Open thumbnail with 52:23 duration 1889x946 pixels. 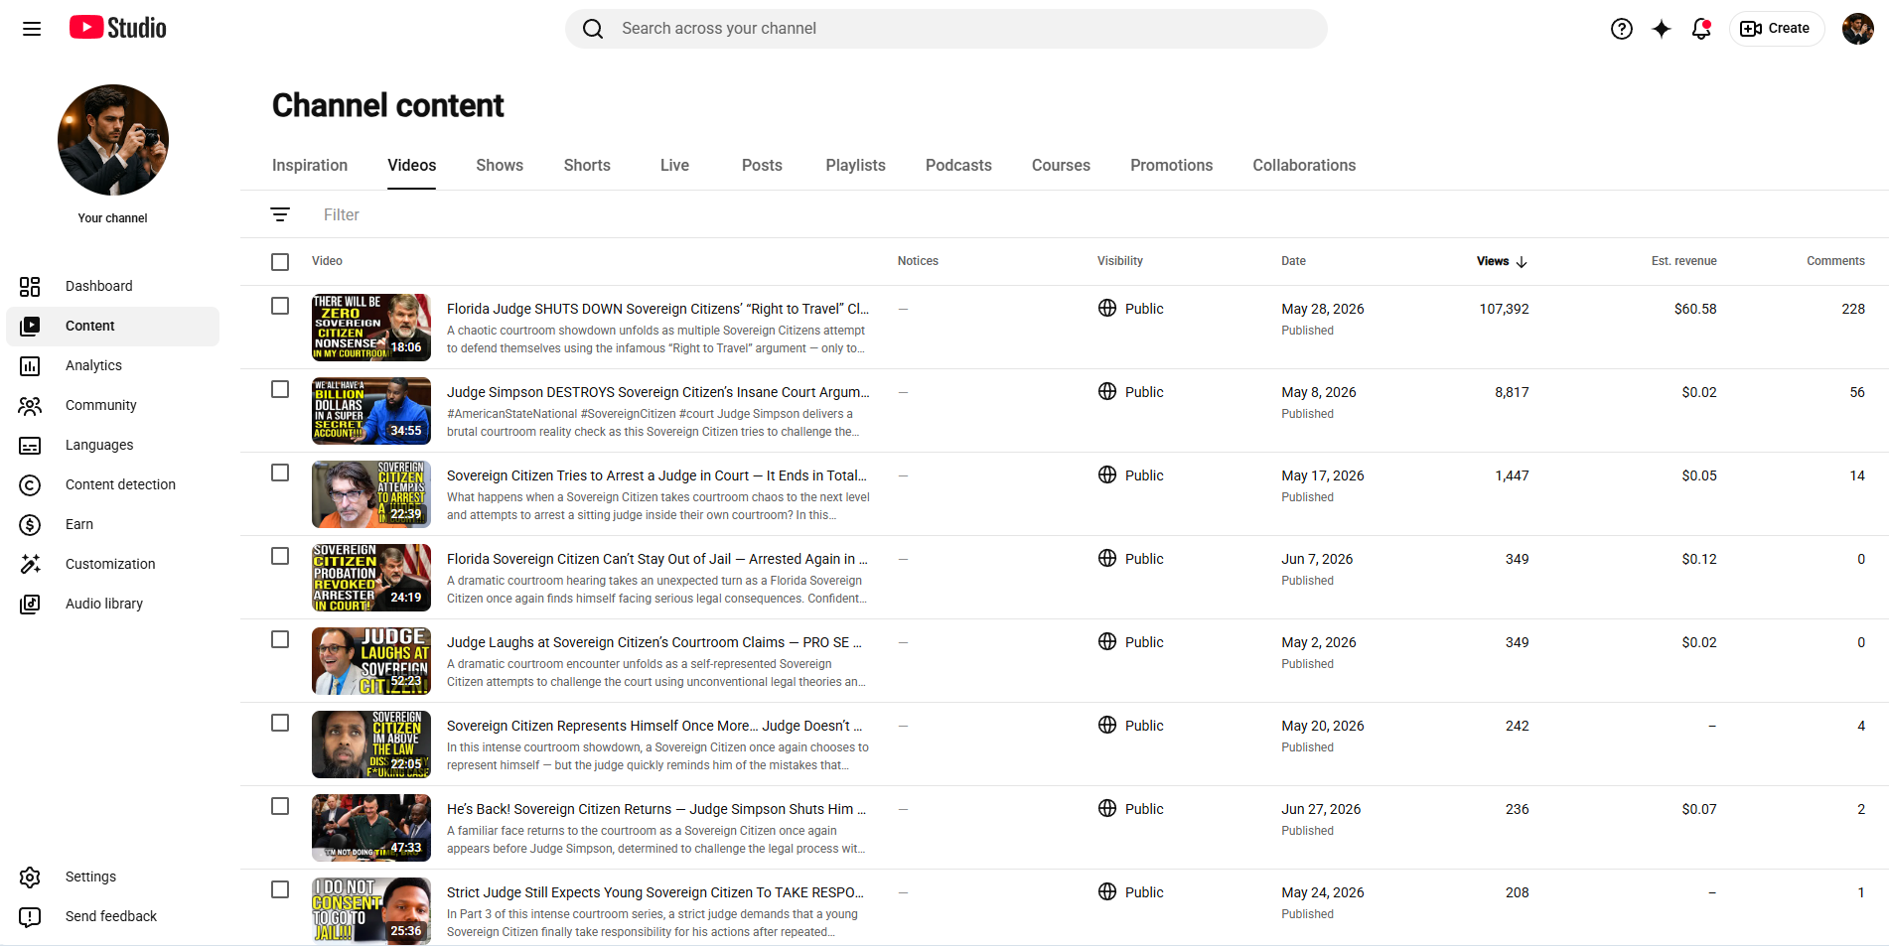pos(371,661)
